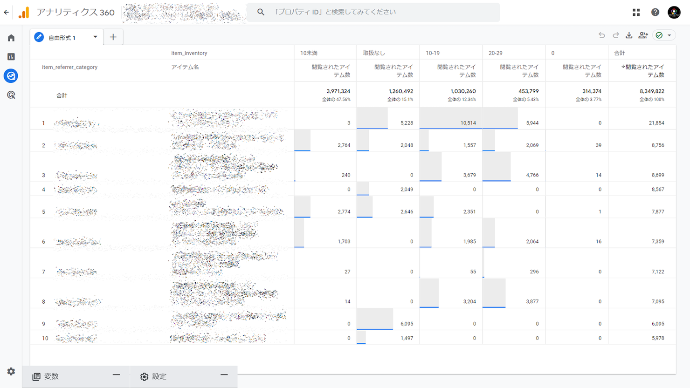Expand the minimized 設定 panel
Viewport: 690px width, 388px height.
point(224,375)
